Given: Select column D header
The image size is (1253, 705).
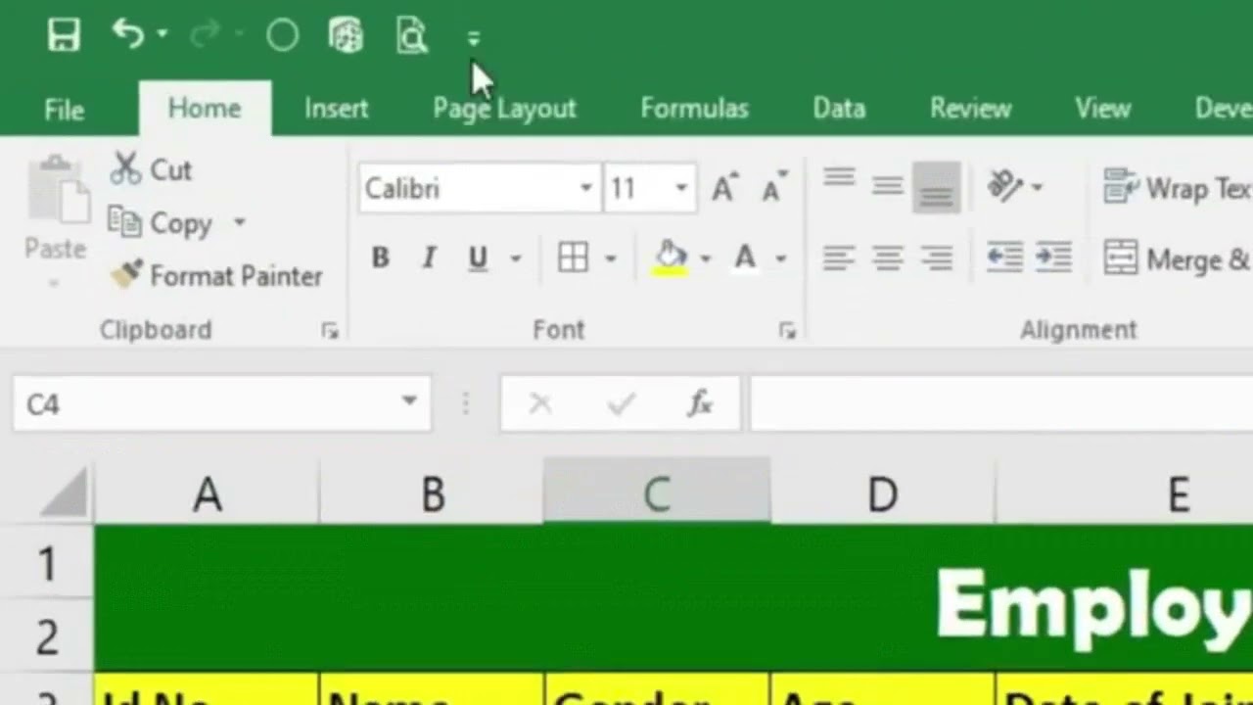Looking at the screenshot, I should click(x=882, y=493).
